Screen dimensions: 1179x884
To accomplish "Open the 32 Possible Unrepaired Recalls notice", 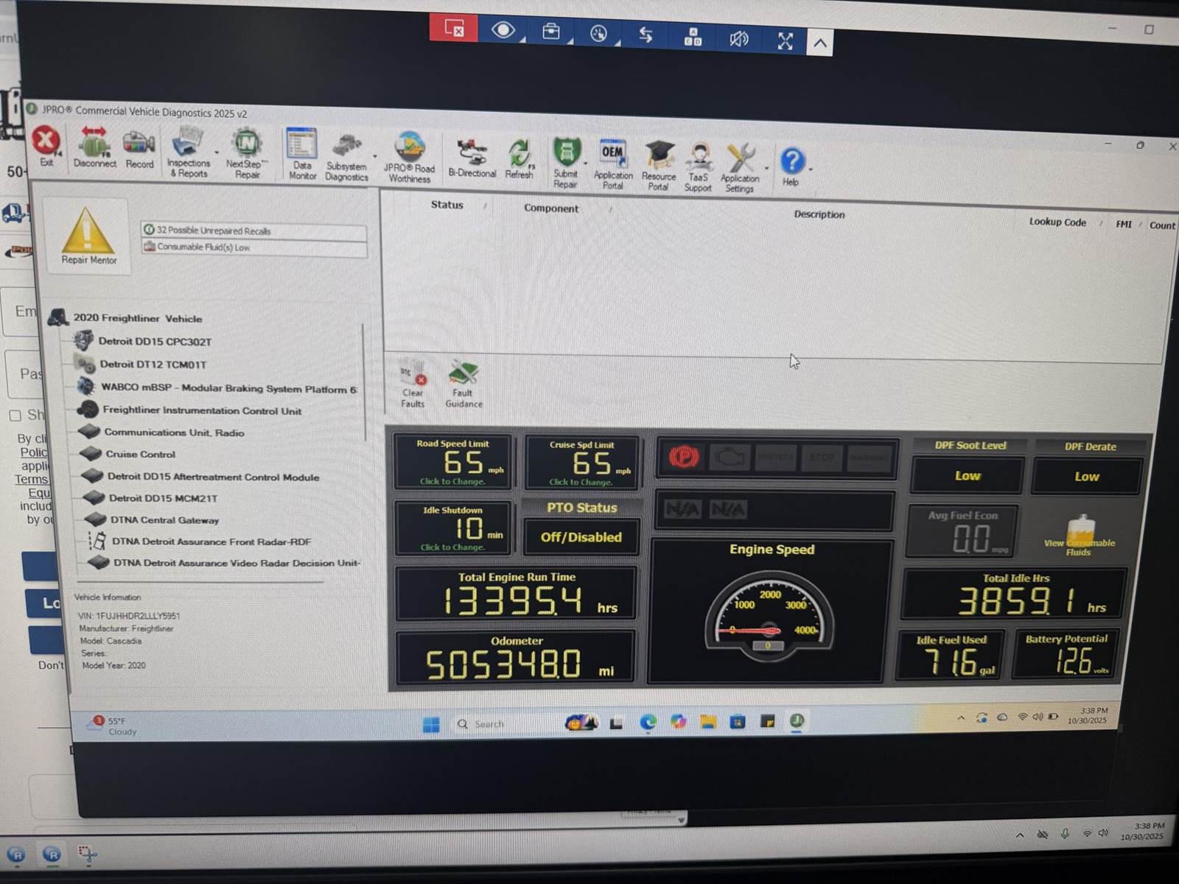I will (213, 231).
